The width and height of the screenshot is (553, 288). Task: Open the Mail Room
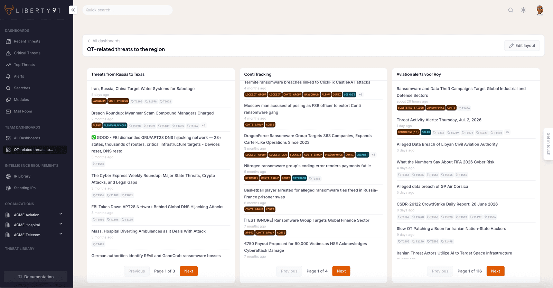coord(23,112)
